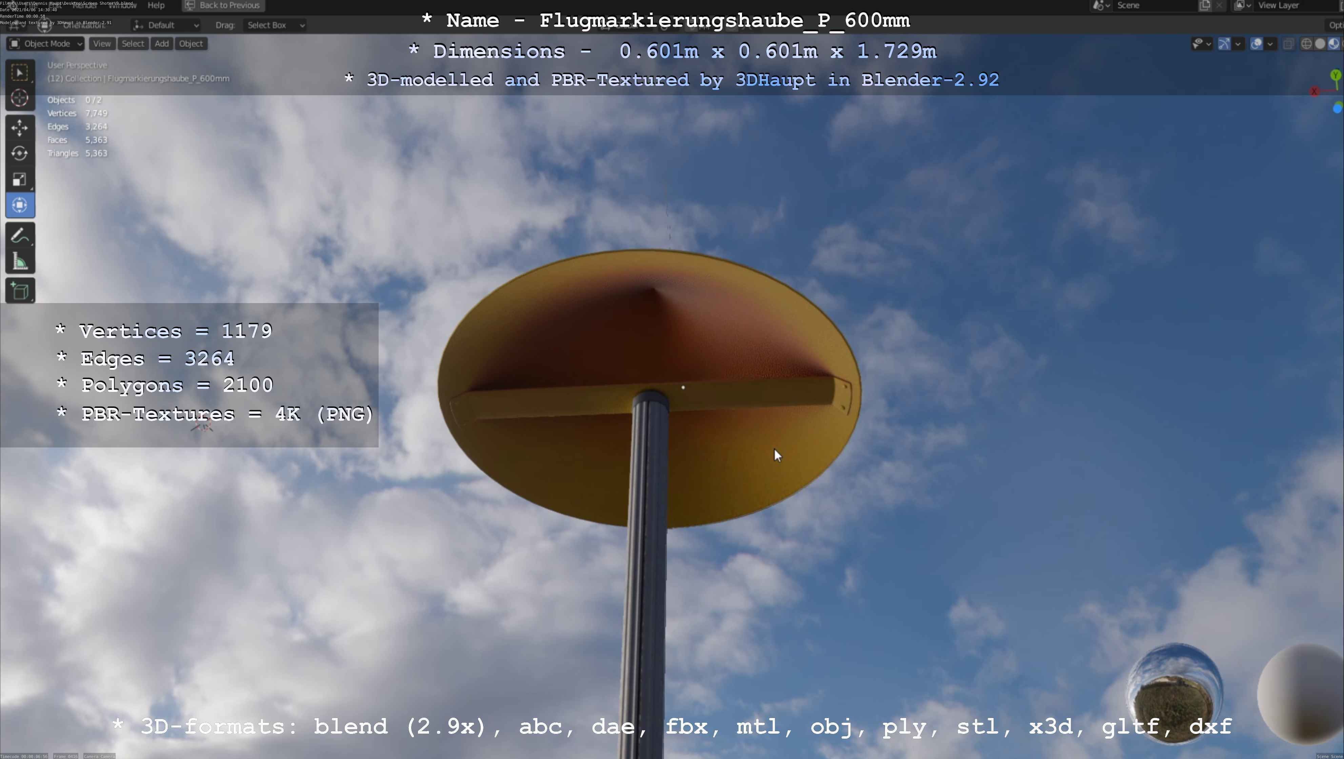Open the Object menu
This screenshot has height=759, width=1344.
[191, 44]
